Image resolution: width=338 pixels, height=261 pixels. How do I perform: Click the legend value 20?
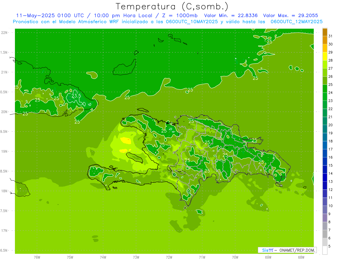[330, 125]
